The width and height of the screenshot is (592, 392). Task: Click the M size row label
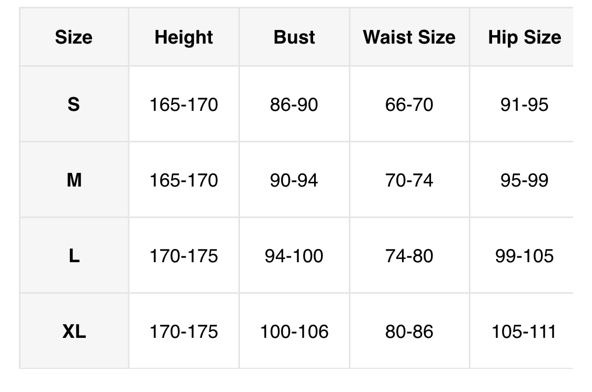[x=74, y=180]
